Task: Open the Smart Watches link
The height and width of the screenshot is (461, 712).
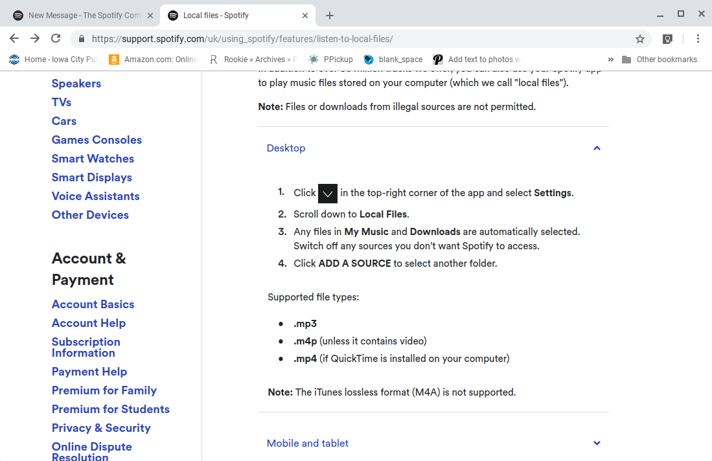Action: 93,159
